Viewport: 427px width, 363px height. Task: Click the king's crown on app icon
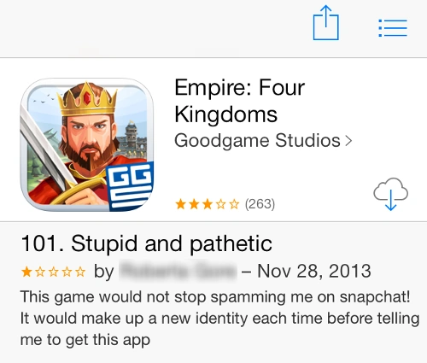[87, 99]
